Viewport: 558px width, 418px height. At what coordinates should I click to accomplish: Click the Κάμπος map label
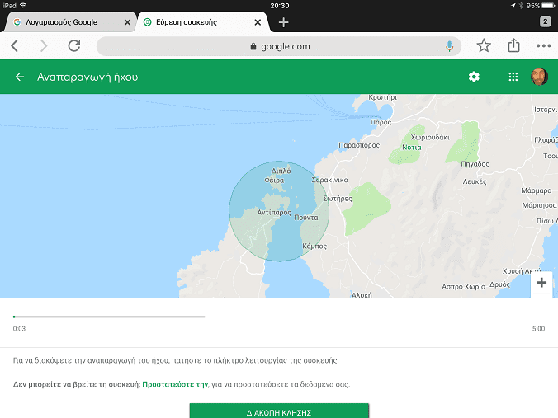pos(314,246)
